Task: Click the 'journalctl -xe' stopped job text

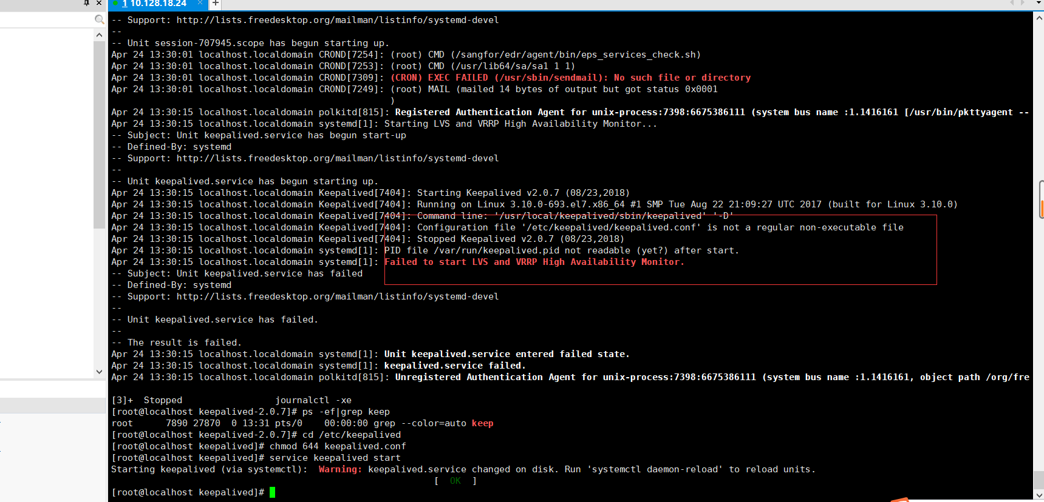Action: coord(313,400)
